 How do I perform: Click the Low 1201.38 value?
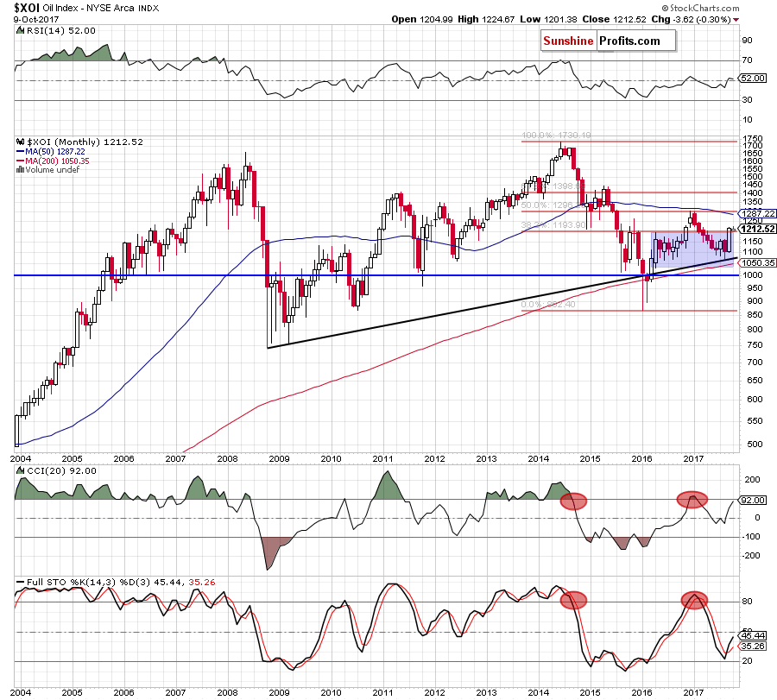click(x=548, y=19)
